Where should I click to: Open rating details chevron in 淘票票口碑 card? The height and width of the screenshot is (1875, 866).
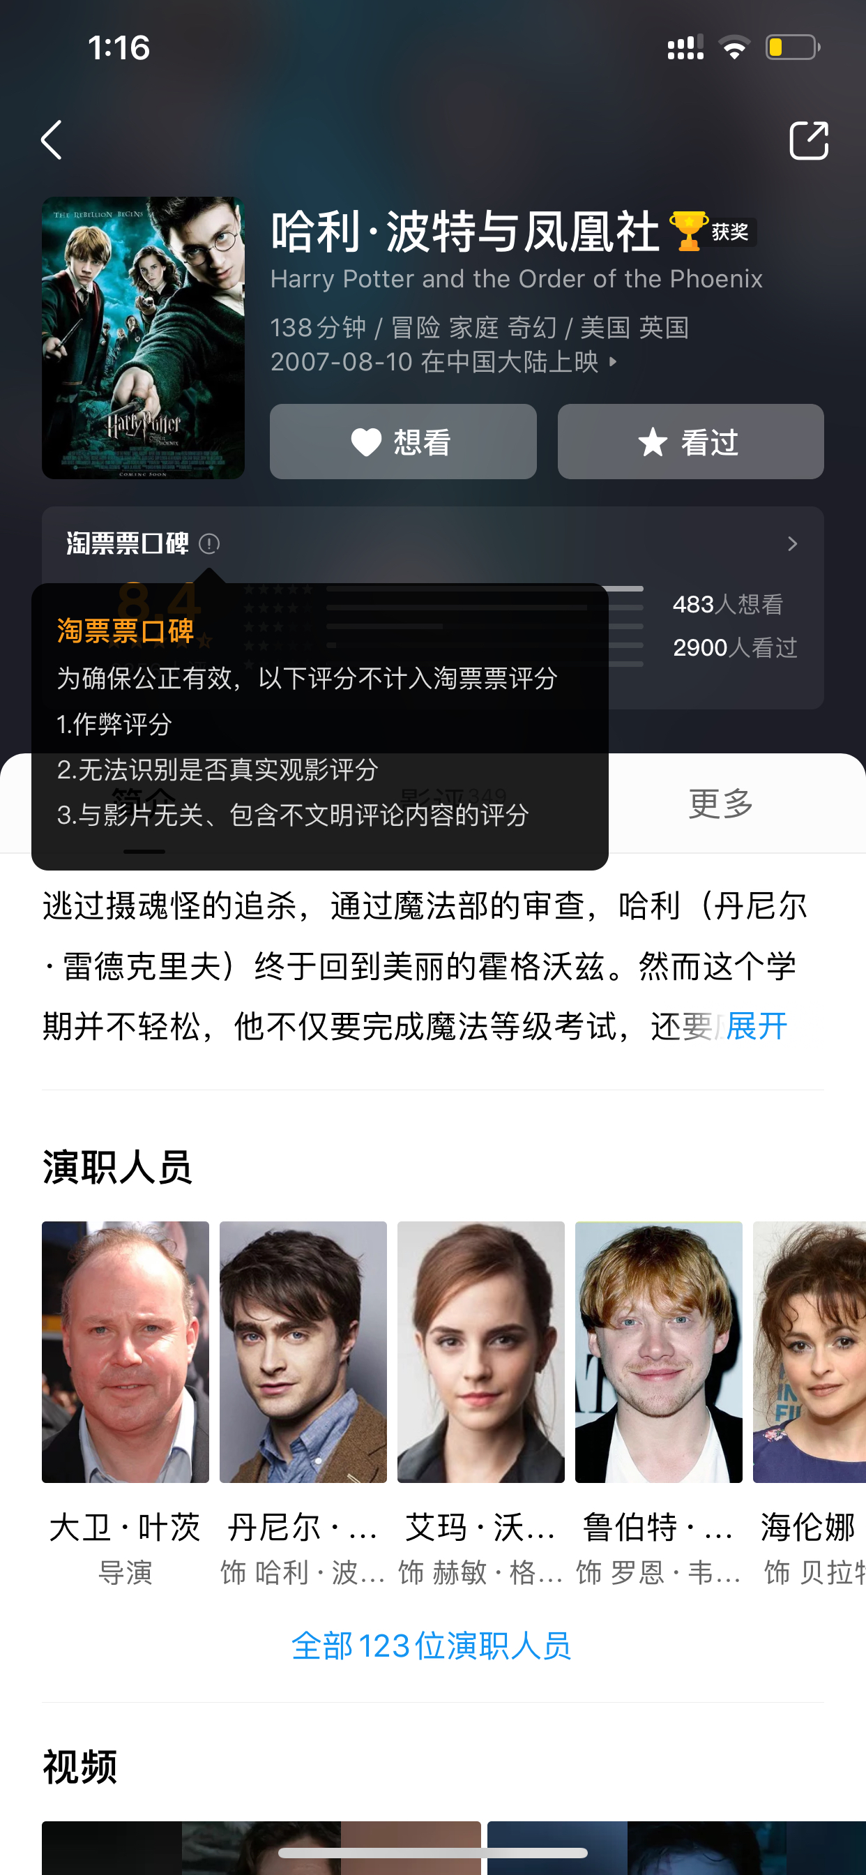click(793, 543)
